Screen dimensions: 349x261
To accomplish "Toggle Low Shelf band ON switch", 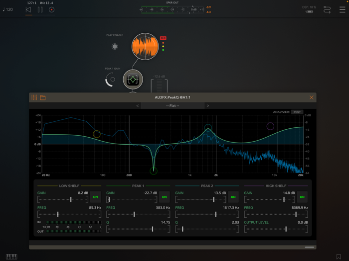I will click(x=95, y=197).
